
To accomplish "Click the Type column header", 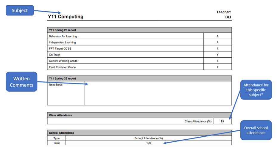I will (x=56, y=138).
